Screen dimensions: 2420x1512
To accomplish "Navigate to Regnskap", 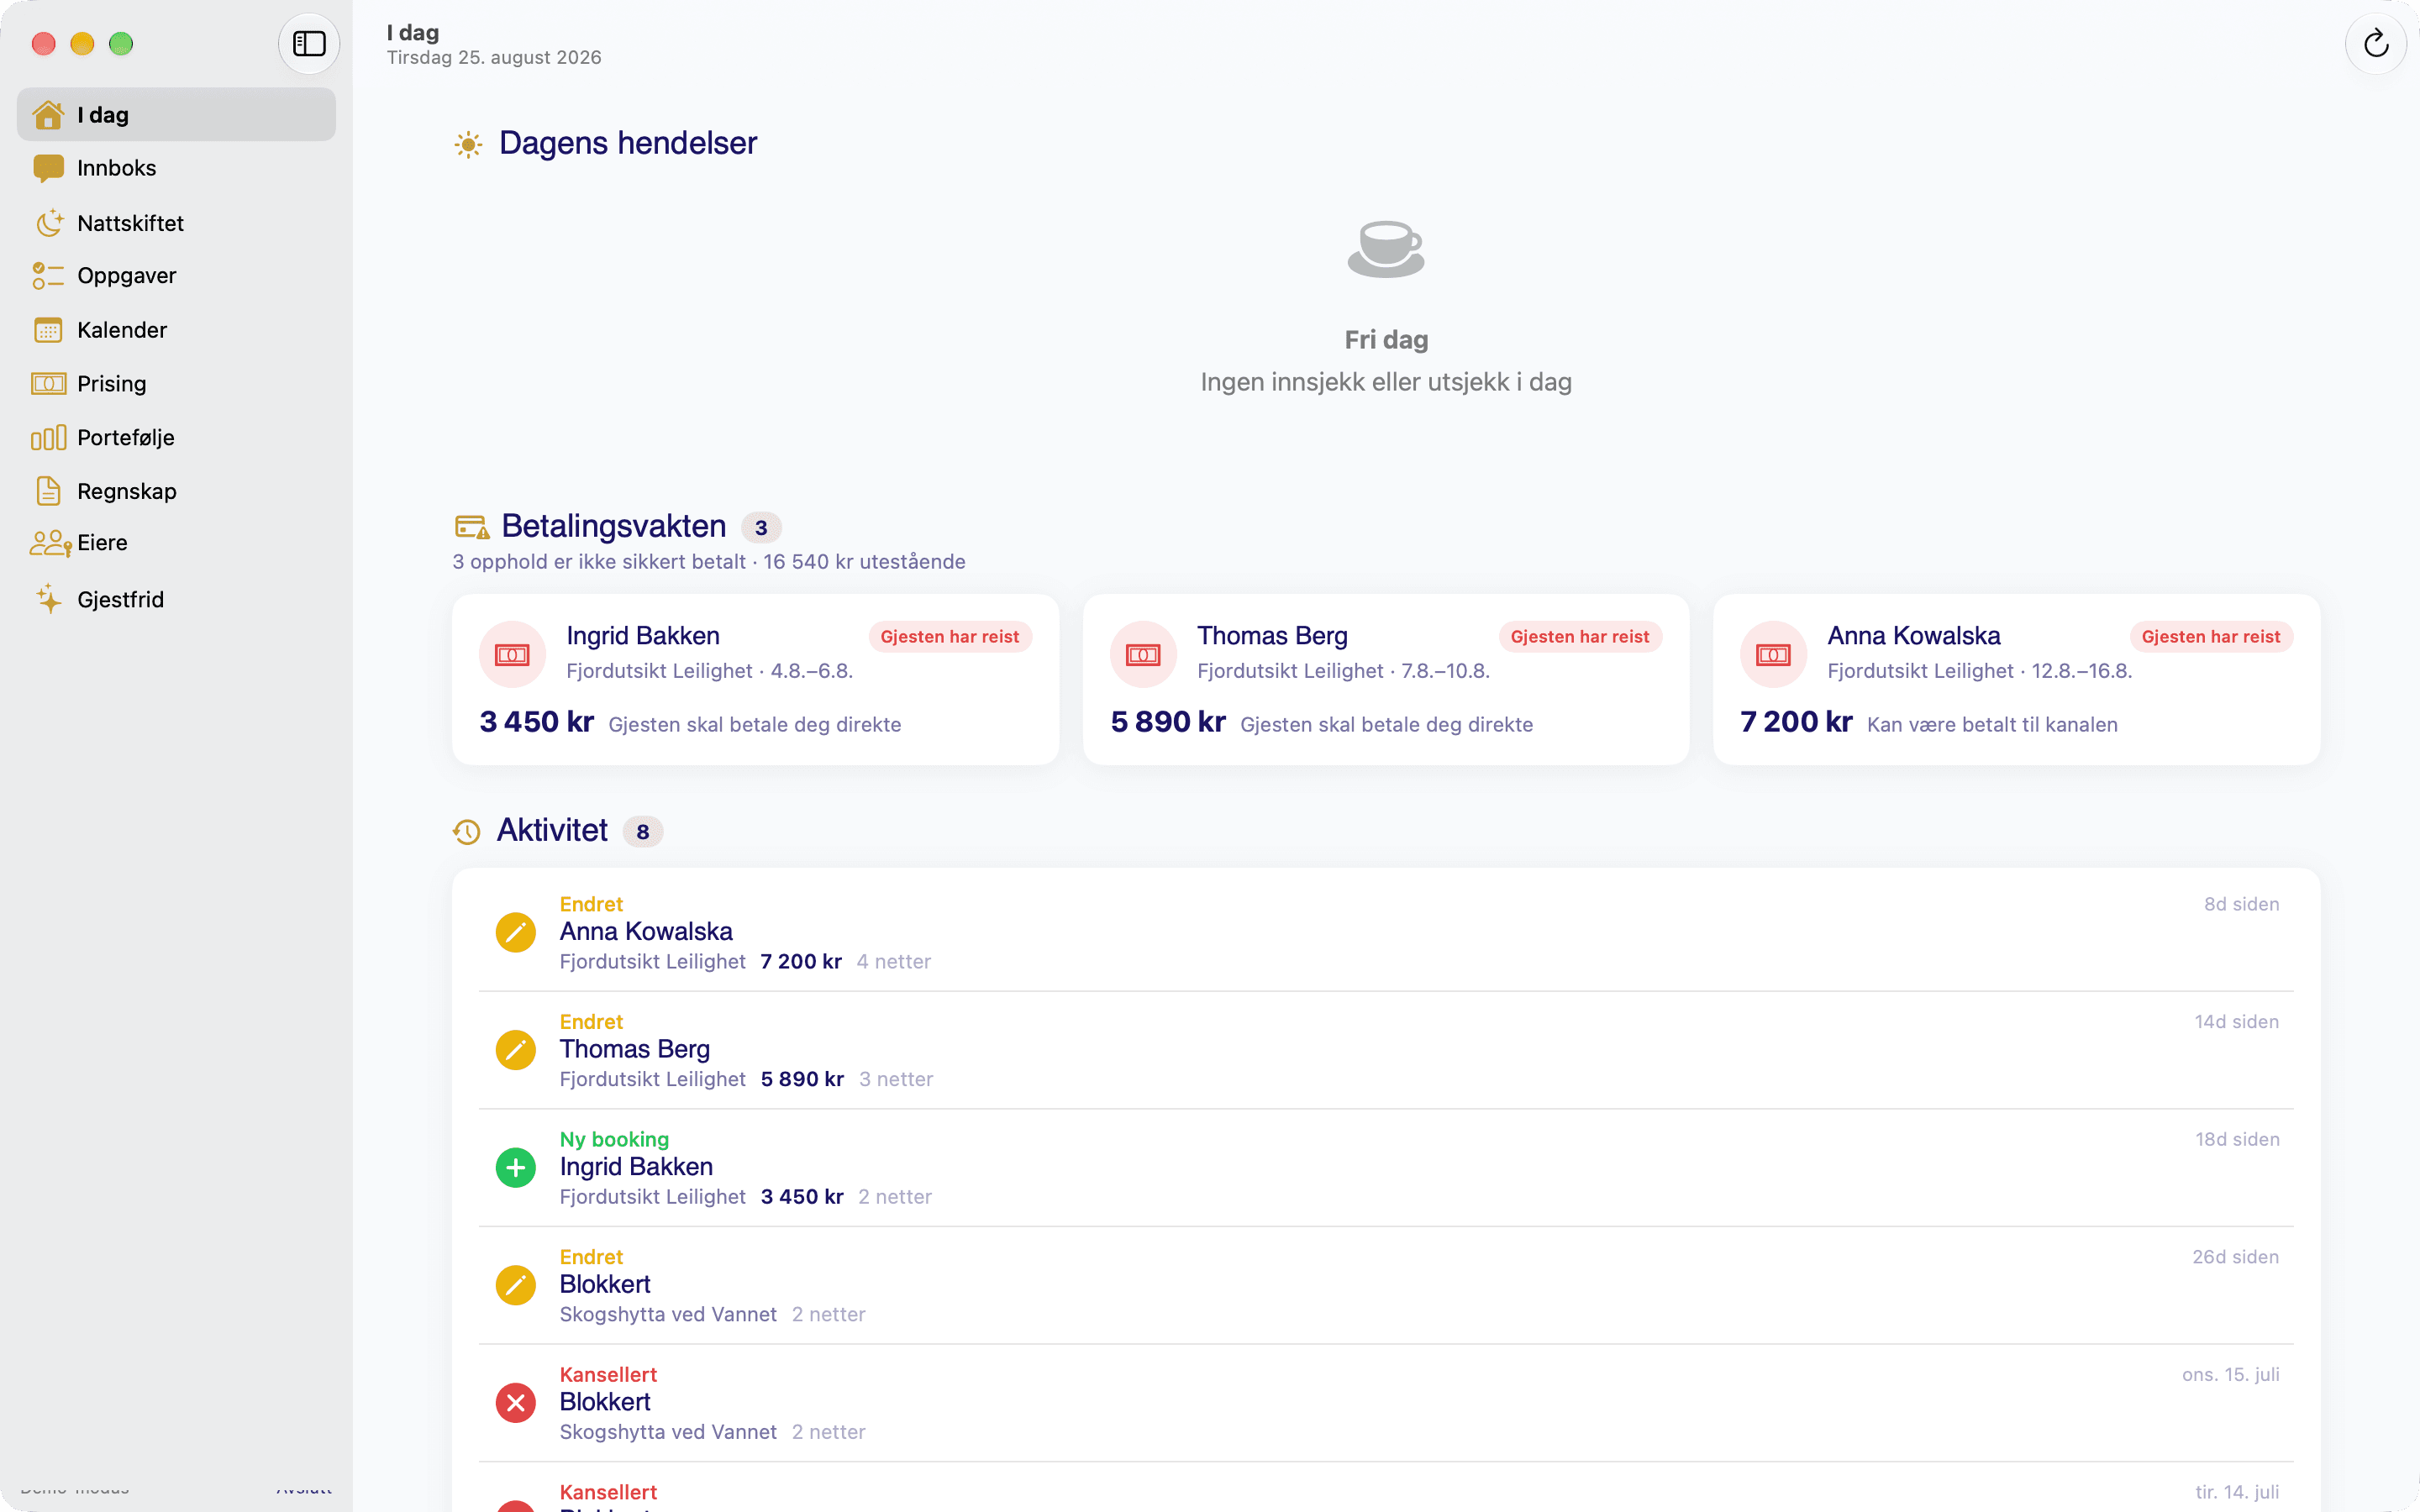I will pos(176,491).
